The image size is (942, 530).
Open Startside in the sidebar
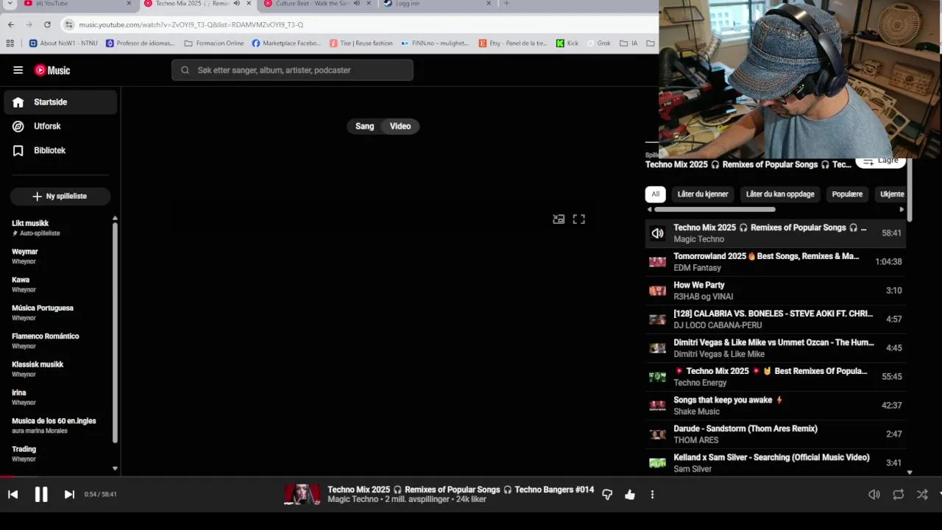point(60,102)
